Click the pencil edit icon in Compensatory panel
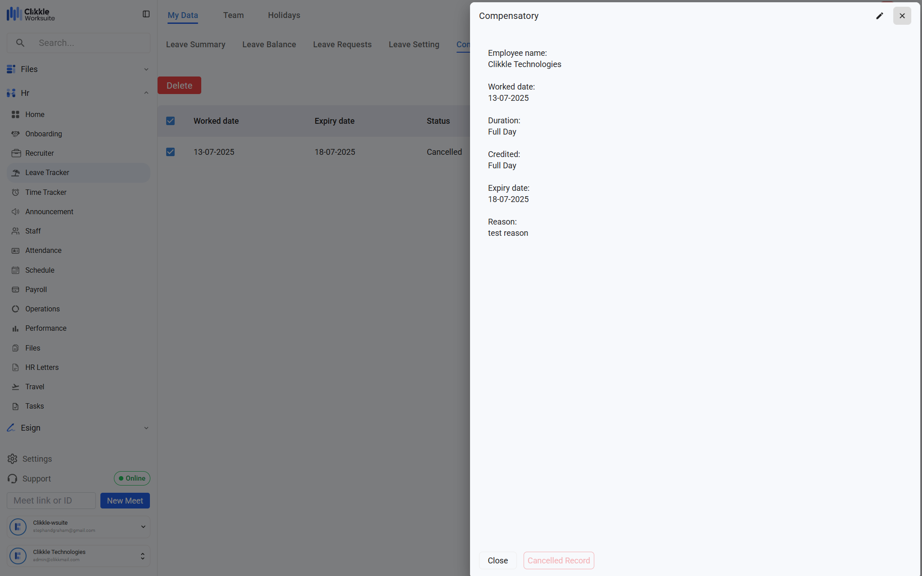The image size is (922, 576). 879,16
